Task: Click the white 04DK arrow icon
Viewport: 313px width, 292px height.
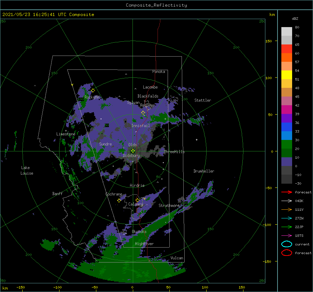Action: point(287,201)
